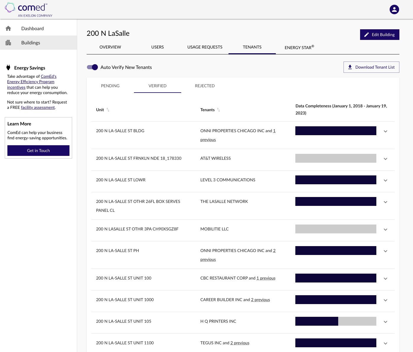Sort the table by Tenants column
413x352 pixels.
click(x=218, y=110)
